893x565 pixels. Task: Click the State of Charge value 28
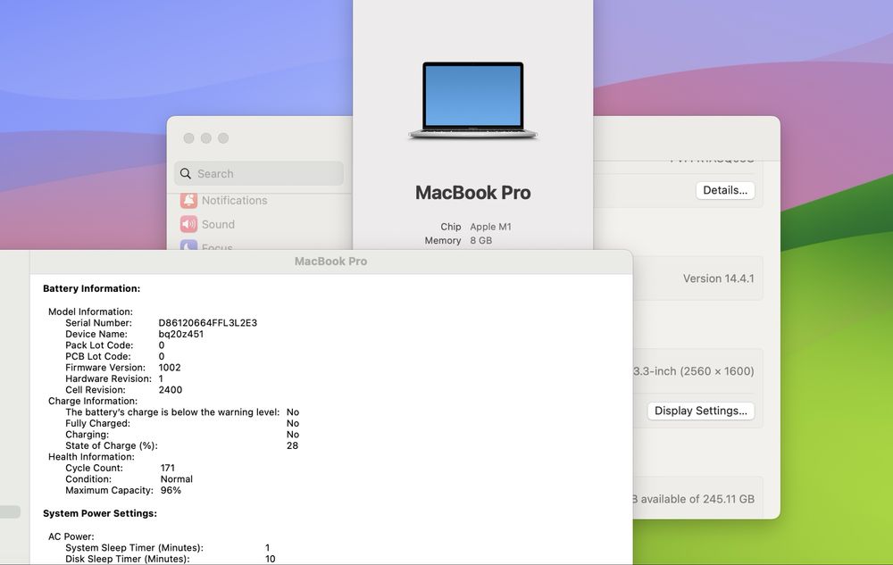[292, 445]
